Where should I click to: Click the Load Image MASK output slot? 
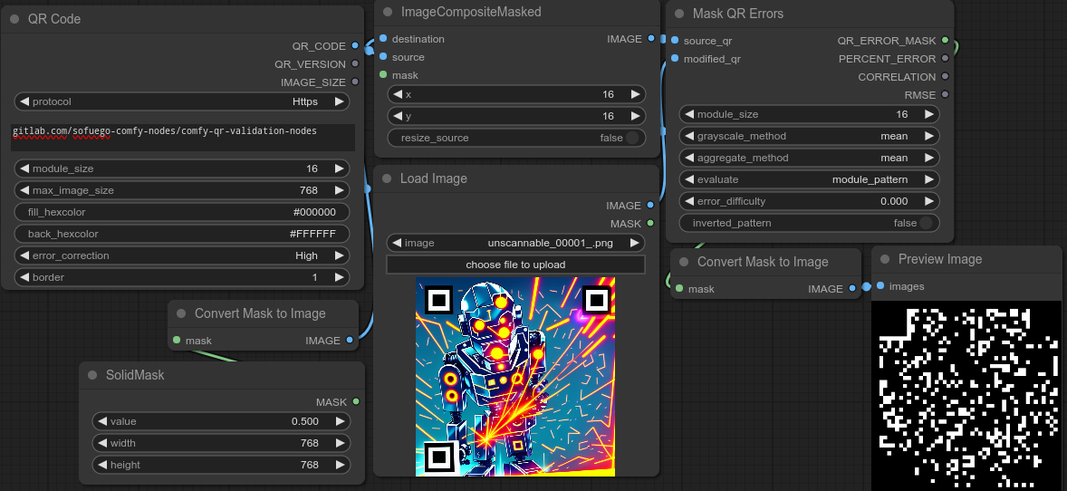click(x=650, y=224)
